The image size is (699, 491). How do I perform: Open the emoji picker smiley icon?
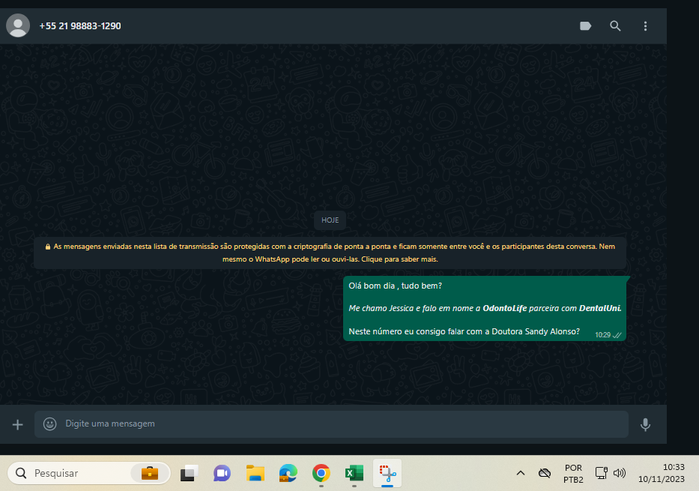50,424
